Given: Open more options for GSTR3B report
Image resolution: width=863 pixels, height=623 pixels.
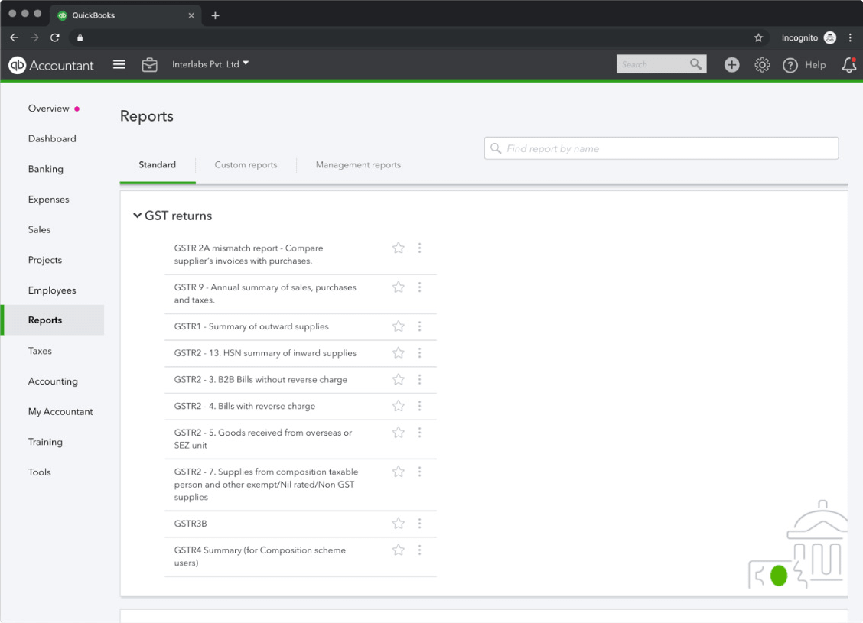Looking at the screenshot, I should (419, 524).
